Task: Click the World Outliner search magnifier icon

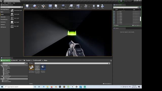Action: point(138,7)
